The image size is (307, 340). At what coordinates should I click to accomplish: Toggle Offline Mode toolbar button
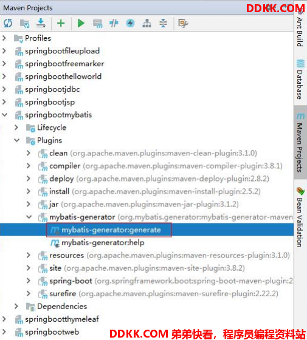pyautogui.click(x=114, y=23)
